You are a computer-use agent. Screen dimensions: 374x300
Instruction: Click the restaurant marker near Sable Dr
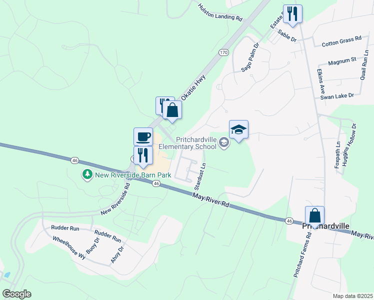[x=292, y=14]
